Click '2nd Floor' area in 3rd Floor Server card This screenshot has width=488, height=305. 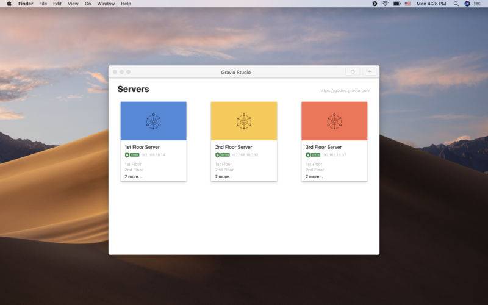pos(315,170)
